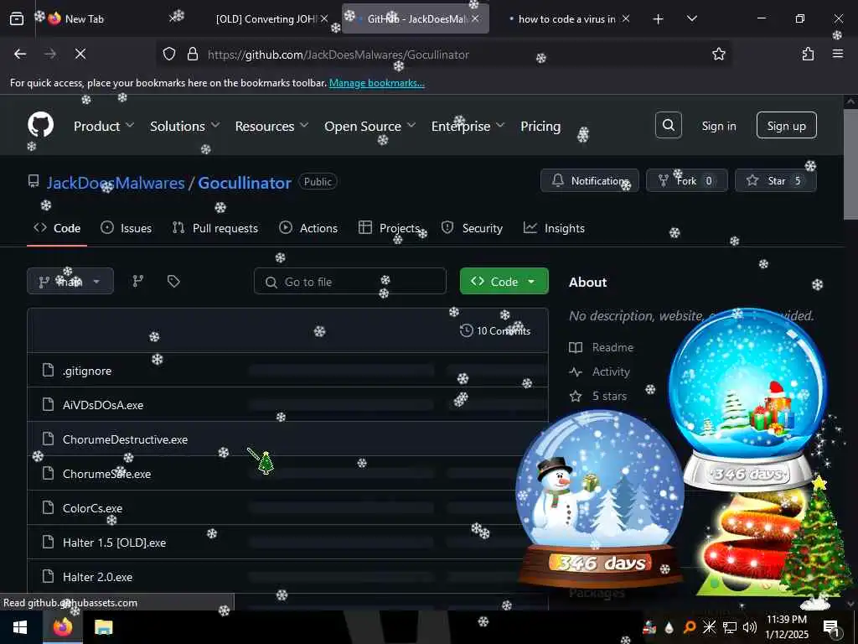Open the JackDoesMalwares profile link
Image resolution: width=858 pixels, height=644 pixels.
[x=116, y=182]
